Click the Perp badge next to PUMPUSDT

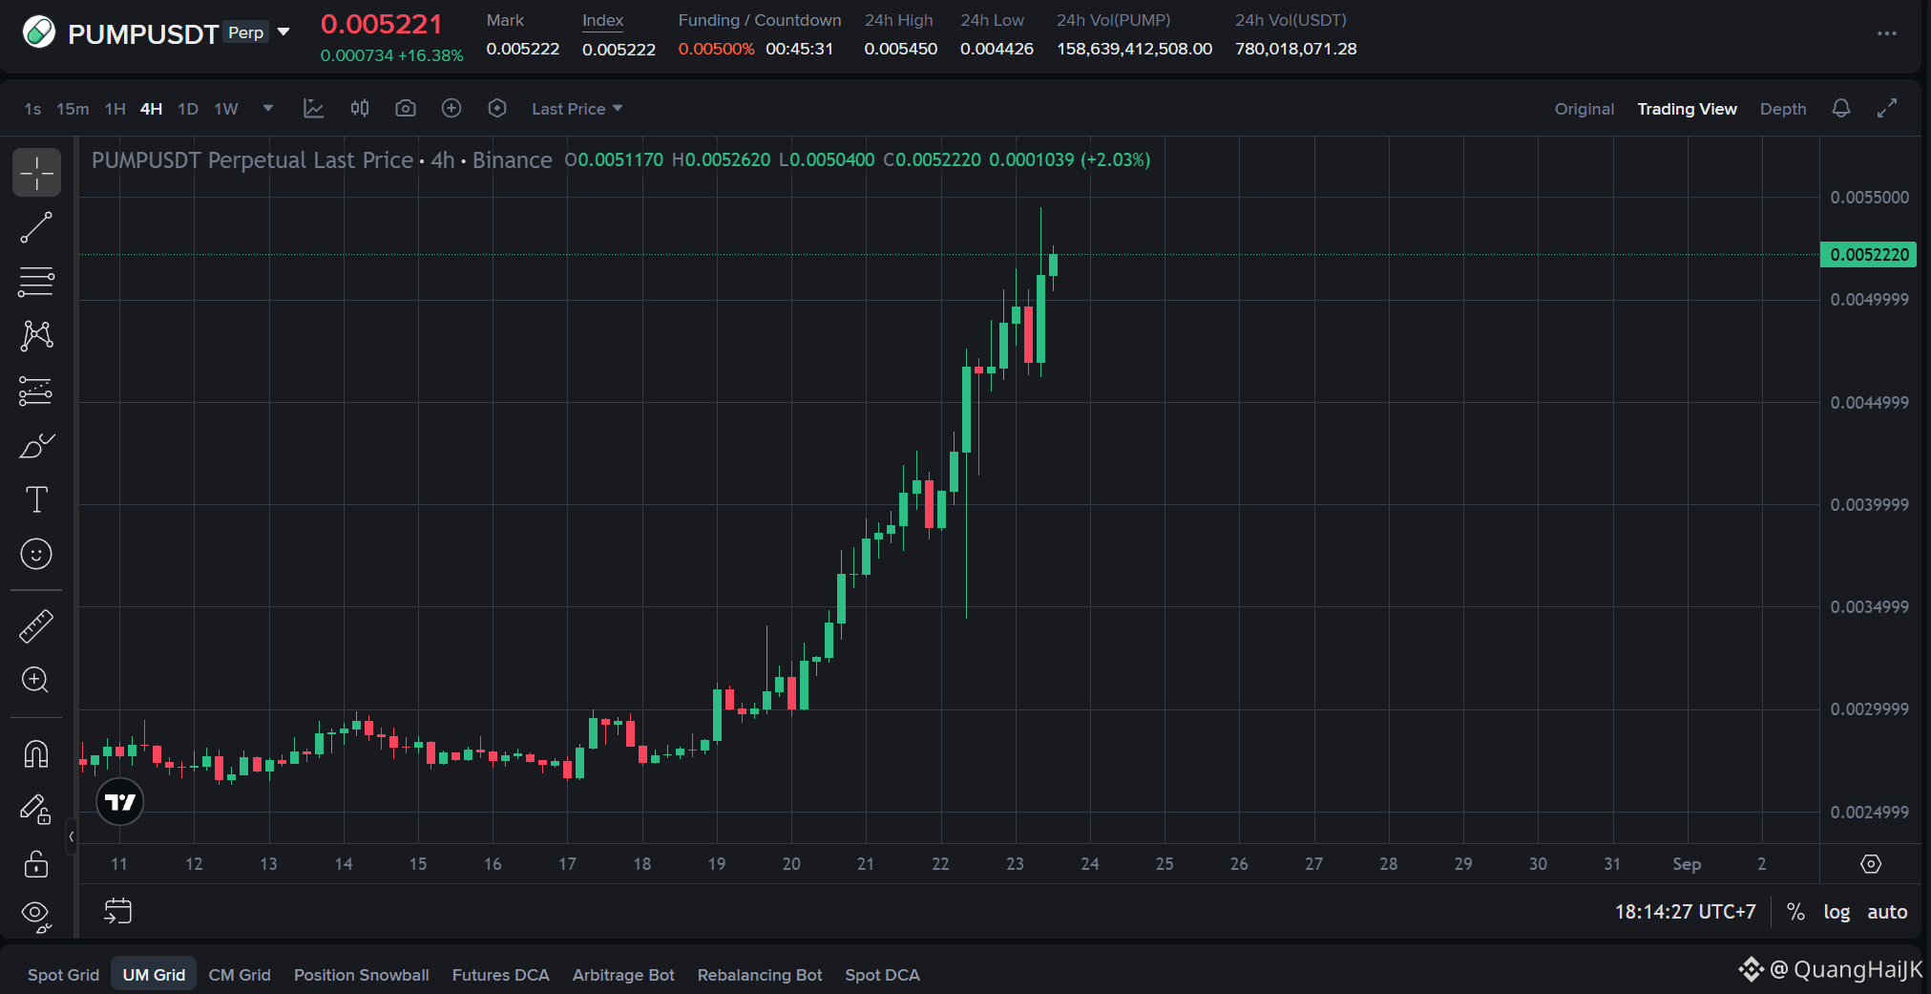pos(246,32)
